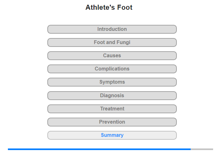Navigate to Diagnosis from the list
Image resolution: width=221 pixels, height=151 pixels.
click(x=112, y=96)
